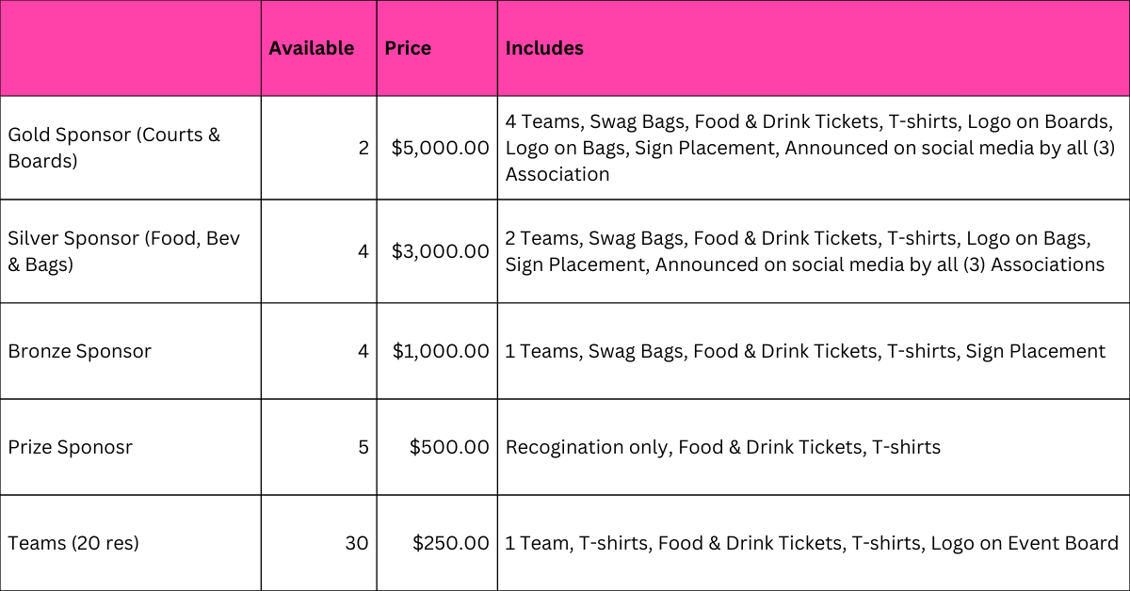The height and width of the screenshot is (591, 1130).
Task: Click the Silver Sponsor includes description
Action: tap(804, 251)
